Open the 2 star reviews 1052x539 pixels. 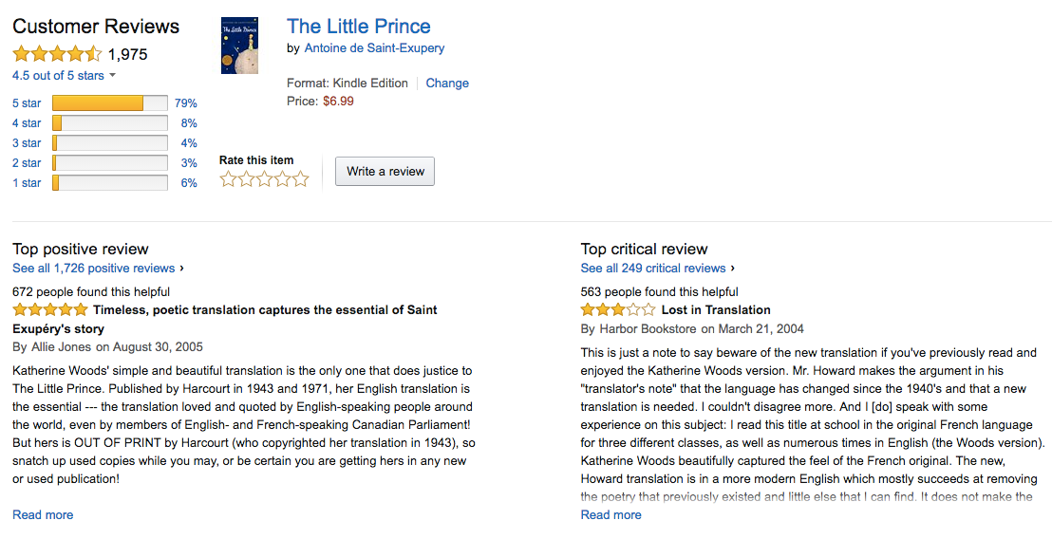(x=27, y=163)
